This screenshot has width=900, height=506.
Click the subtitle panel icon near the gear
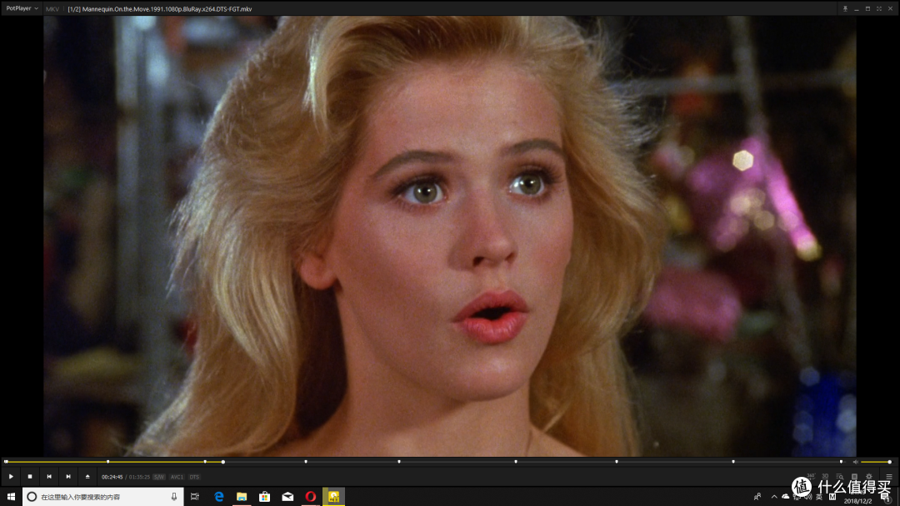854,476
